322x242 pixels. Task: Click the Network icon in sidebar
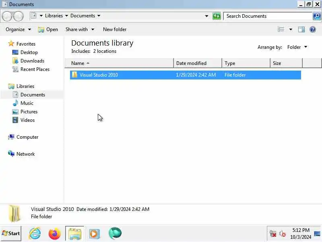pos(11,154)
